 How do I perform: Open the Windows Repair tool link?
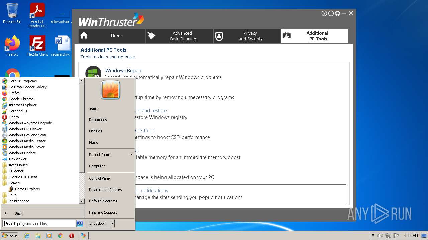click(x=123, y=71)
